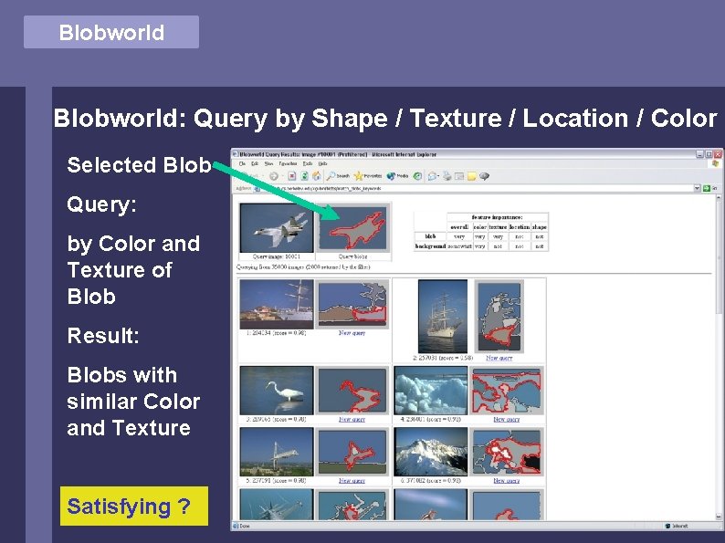Click the 'Querying from 35000 images' line
Screen dimensions: 725x543
coord(303,267)
